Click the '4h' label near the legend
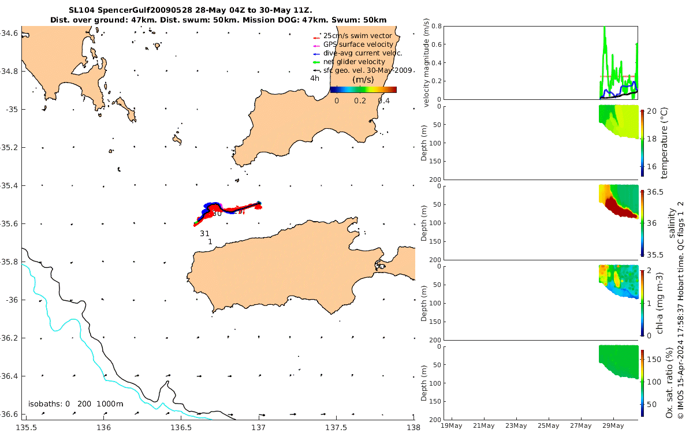This screenshot has height=433, width=693. (x=315, y=78)
